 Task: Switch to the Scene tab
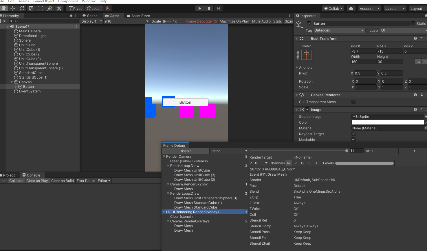click(90, 16)
